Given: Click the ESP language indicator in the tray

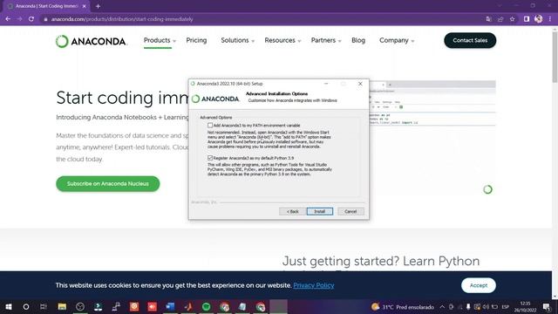Looking at the screenshot, I should pos(505,306).
